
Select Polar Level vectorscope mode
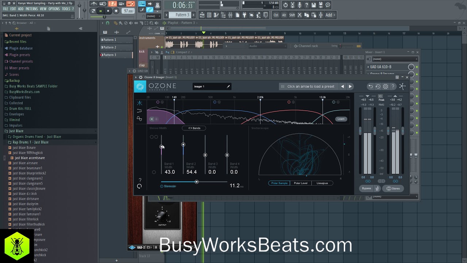click(x=301, y=183)
